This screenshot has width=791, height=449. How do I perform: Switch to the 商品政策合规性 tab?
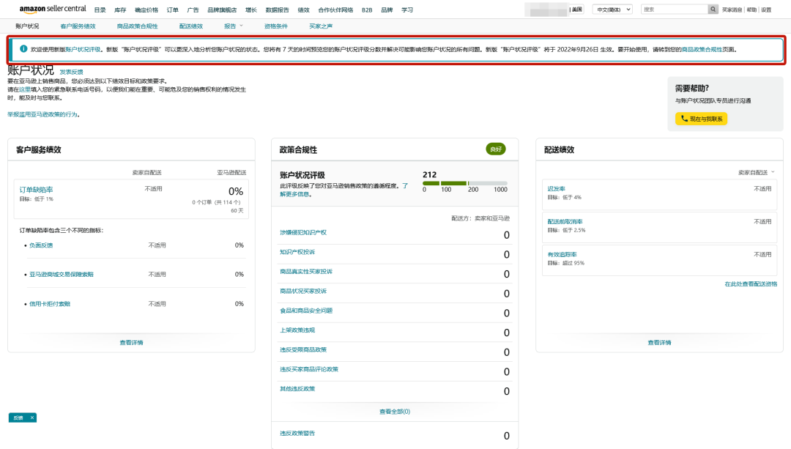tap(137, 26)
